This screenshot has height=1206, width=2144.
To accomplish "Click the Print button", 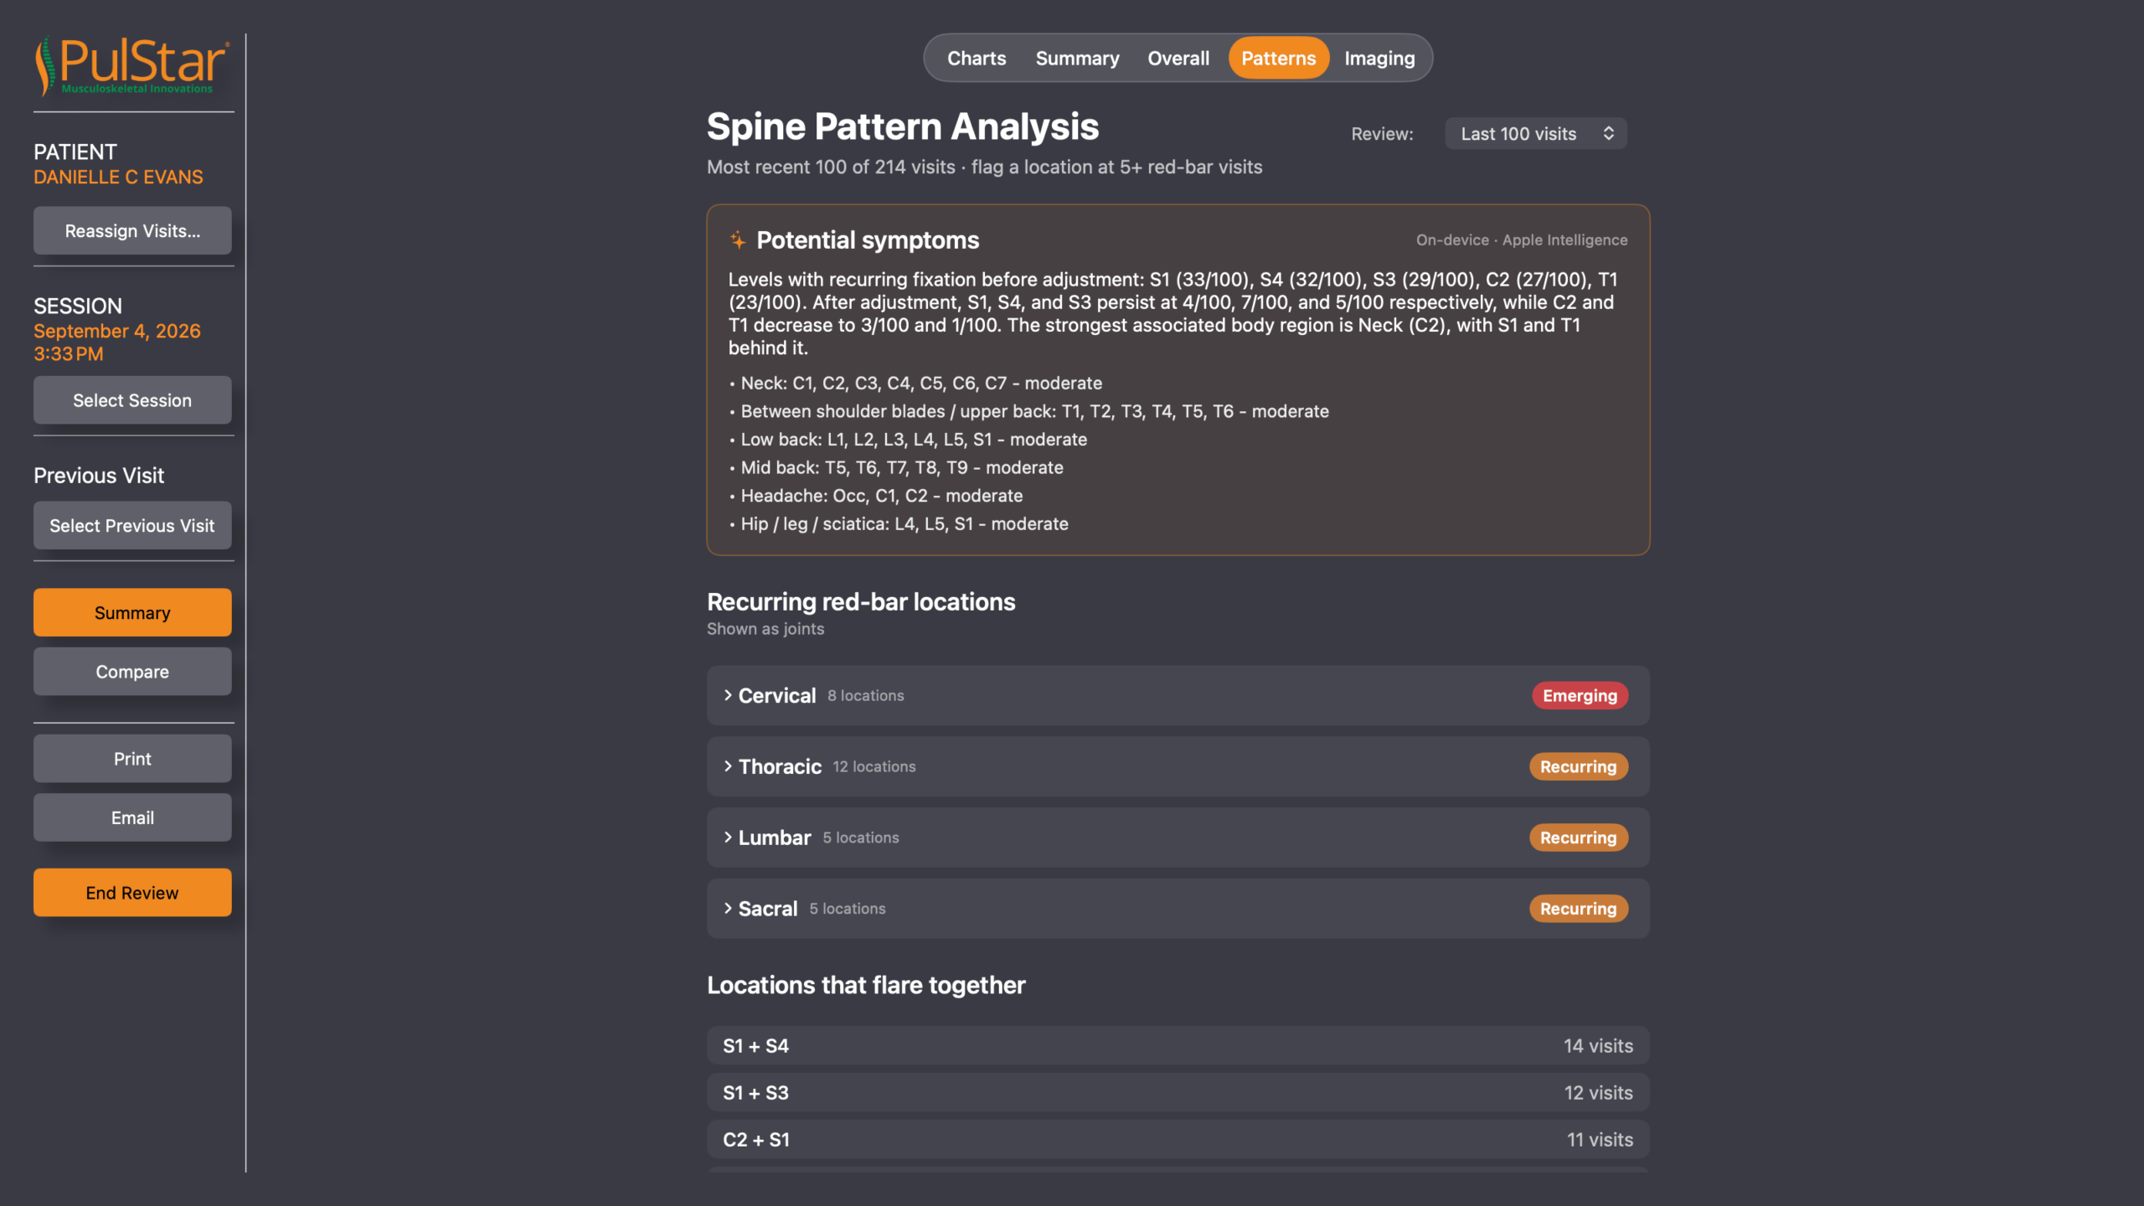I will click(132, 758).
